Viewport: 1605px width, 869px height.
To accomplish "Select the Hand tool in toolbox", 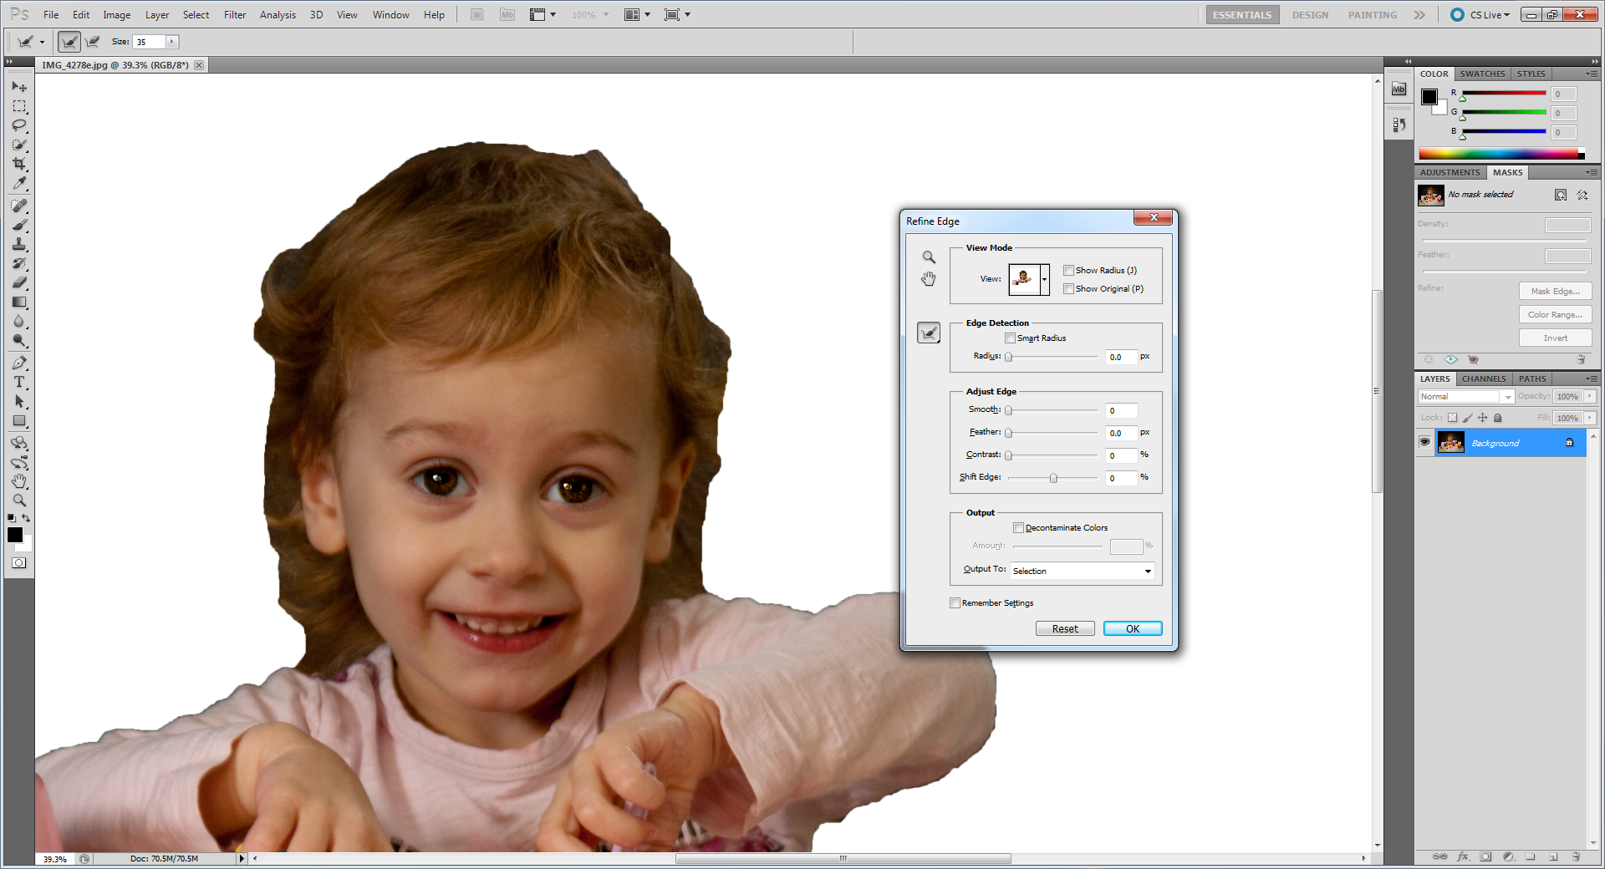I will (19, 481).
